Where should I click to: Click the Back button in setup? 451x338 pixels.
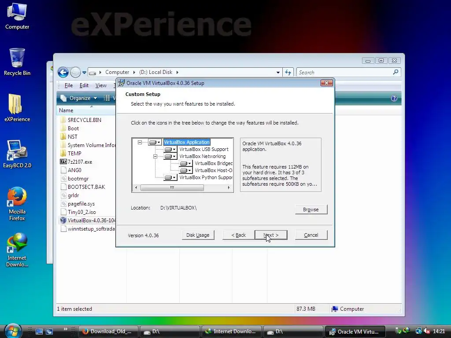coord(238,235)
